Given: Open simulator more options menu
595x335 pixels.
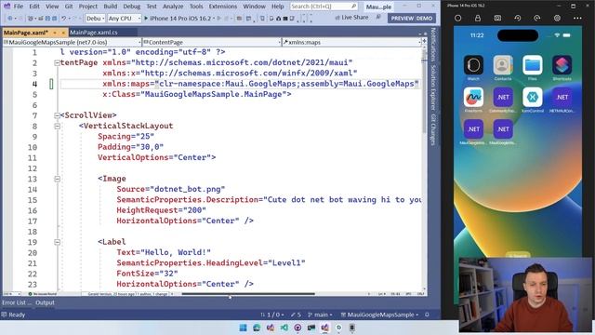Looking at the screenshot, I should tap(577, 18).
